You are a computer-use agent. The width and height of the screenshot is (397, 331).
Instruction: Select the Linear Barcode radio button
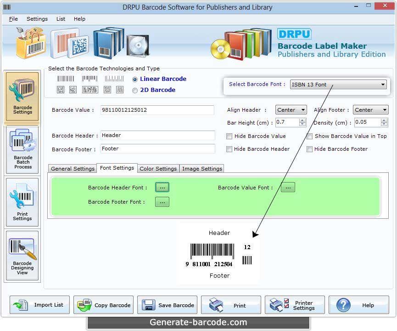point(134,80)
